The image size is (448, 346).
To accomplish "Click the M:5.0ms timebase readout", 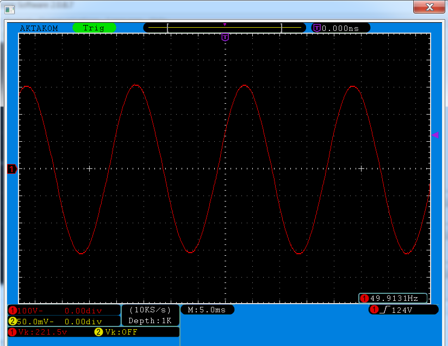I will click(207, 310).
